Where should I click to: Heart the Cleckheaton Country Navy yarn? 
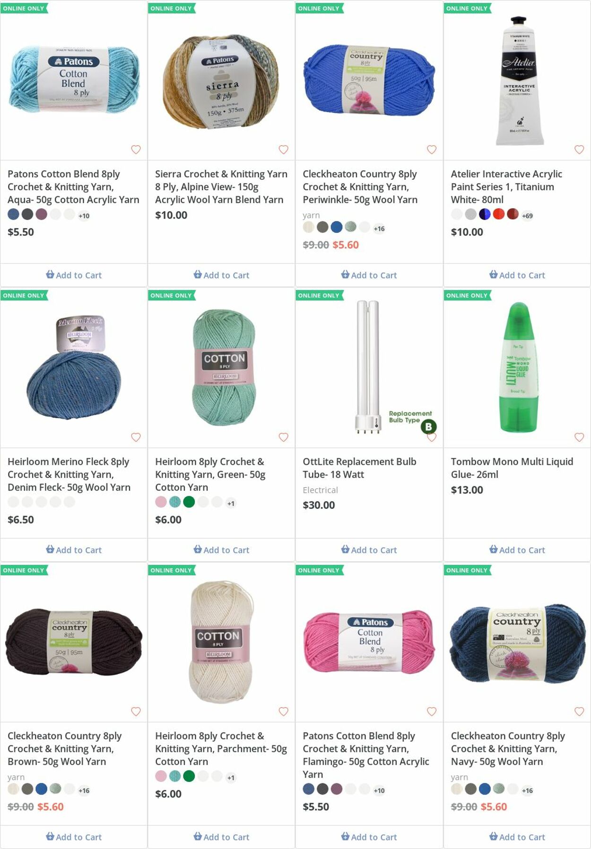[579, 711]
